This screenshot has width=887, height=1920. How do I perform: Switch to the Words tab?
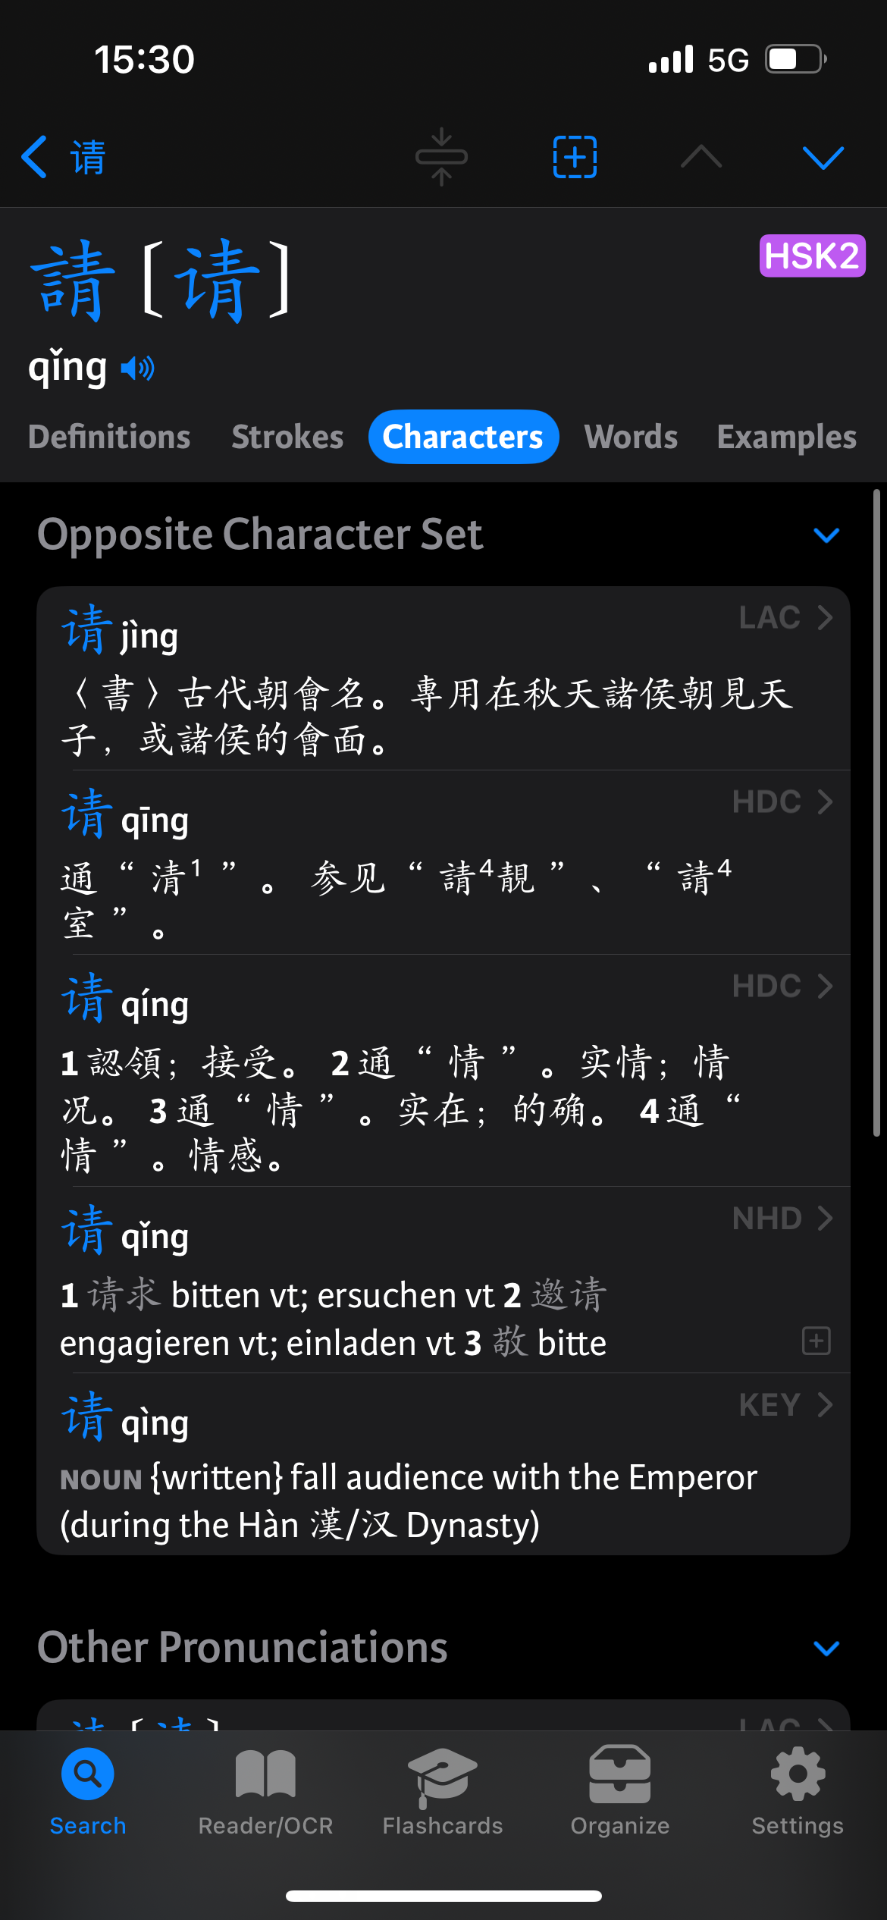tap(631, 437)
